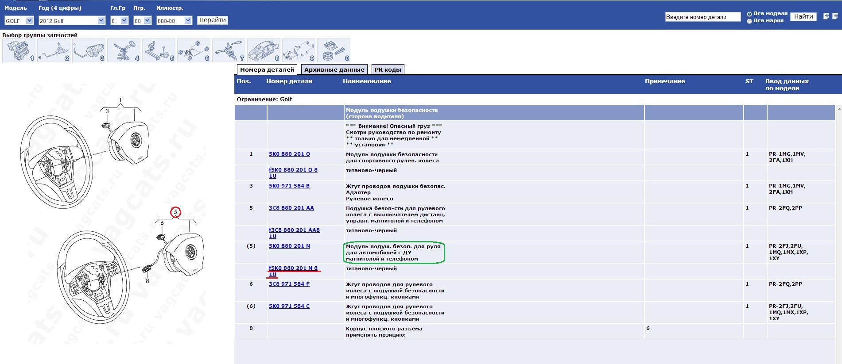Click the part number search field
This screenshot has width=842, height=364.
tap(702, 17)
